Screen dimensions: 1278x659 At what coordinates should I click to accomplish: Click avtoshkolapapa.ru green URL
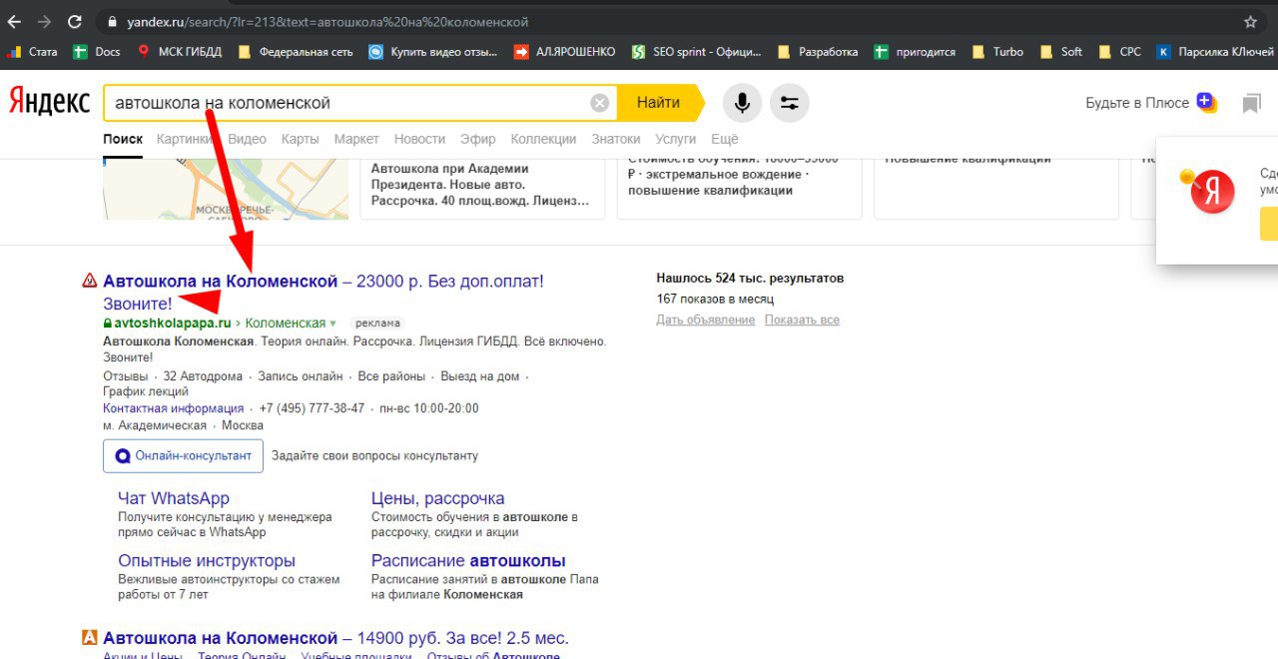172,323
